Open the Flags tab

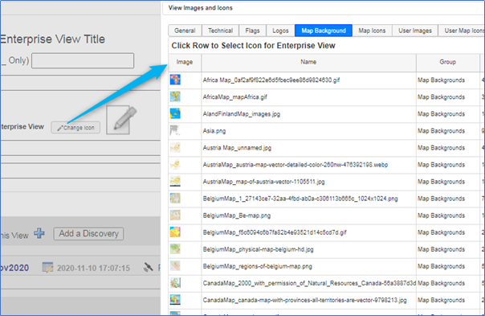pyautogui.click(x=252, y=31)
